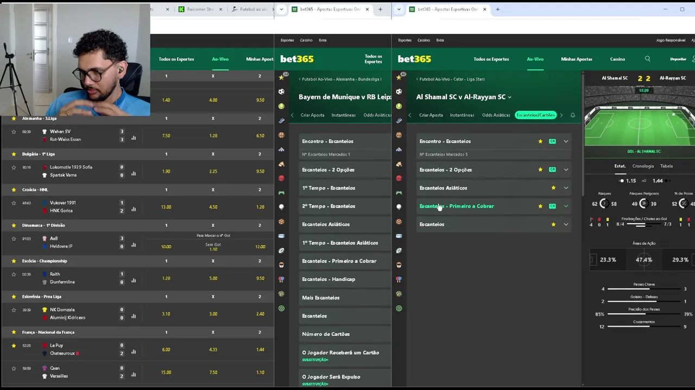The height and width of the screenshot is (390, 695).
Task: Open Criar Aposta in right window
Action: click(431, 115)
